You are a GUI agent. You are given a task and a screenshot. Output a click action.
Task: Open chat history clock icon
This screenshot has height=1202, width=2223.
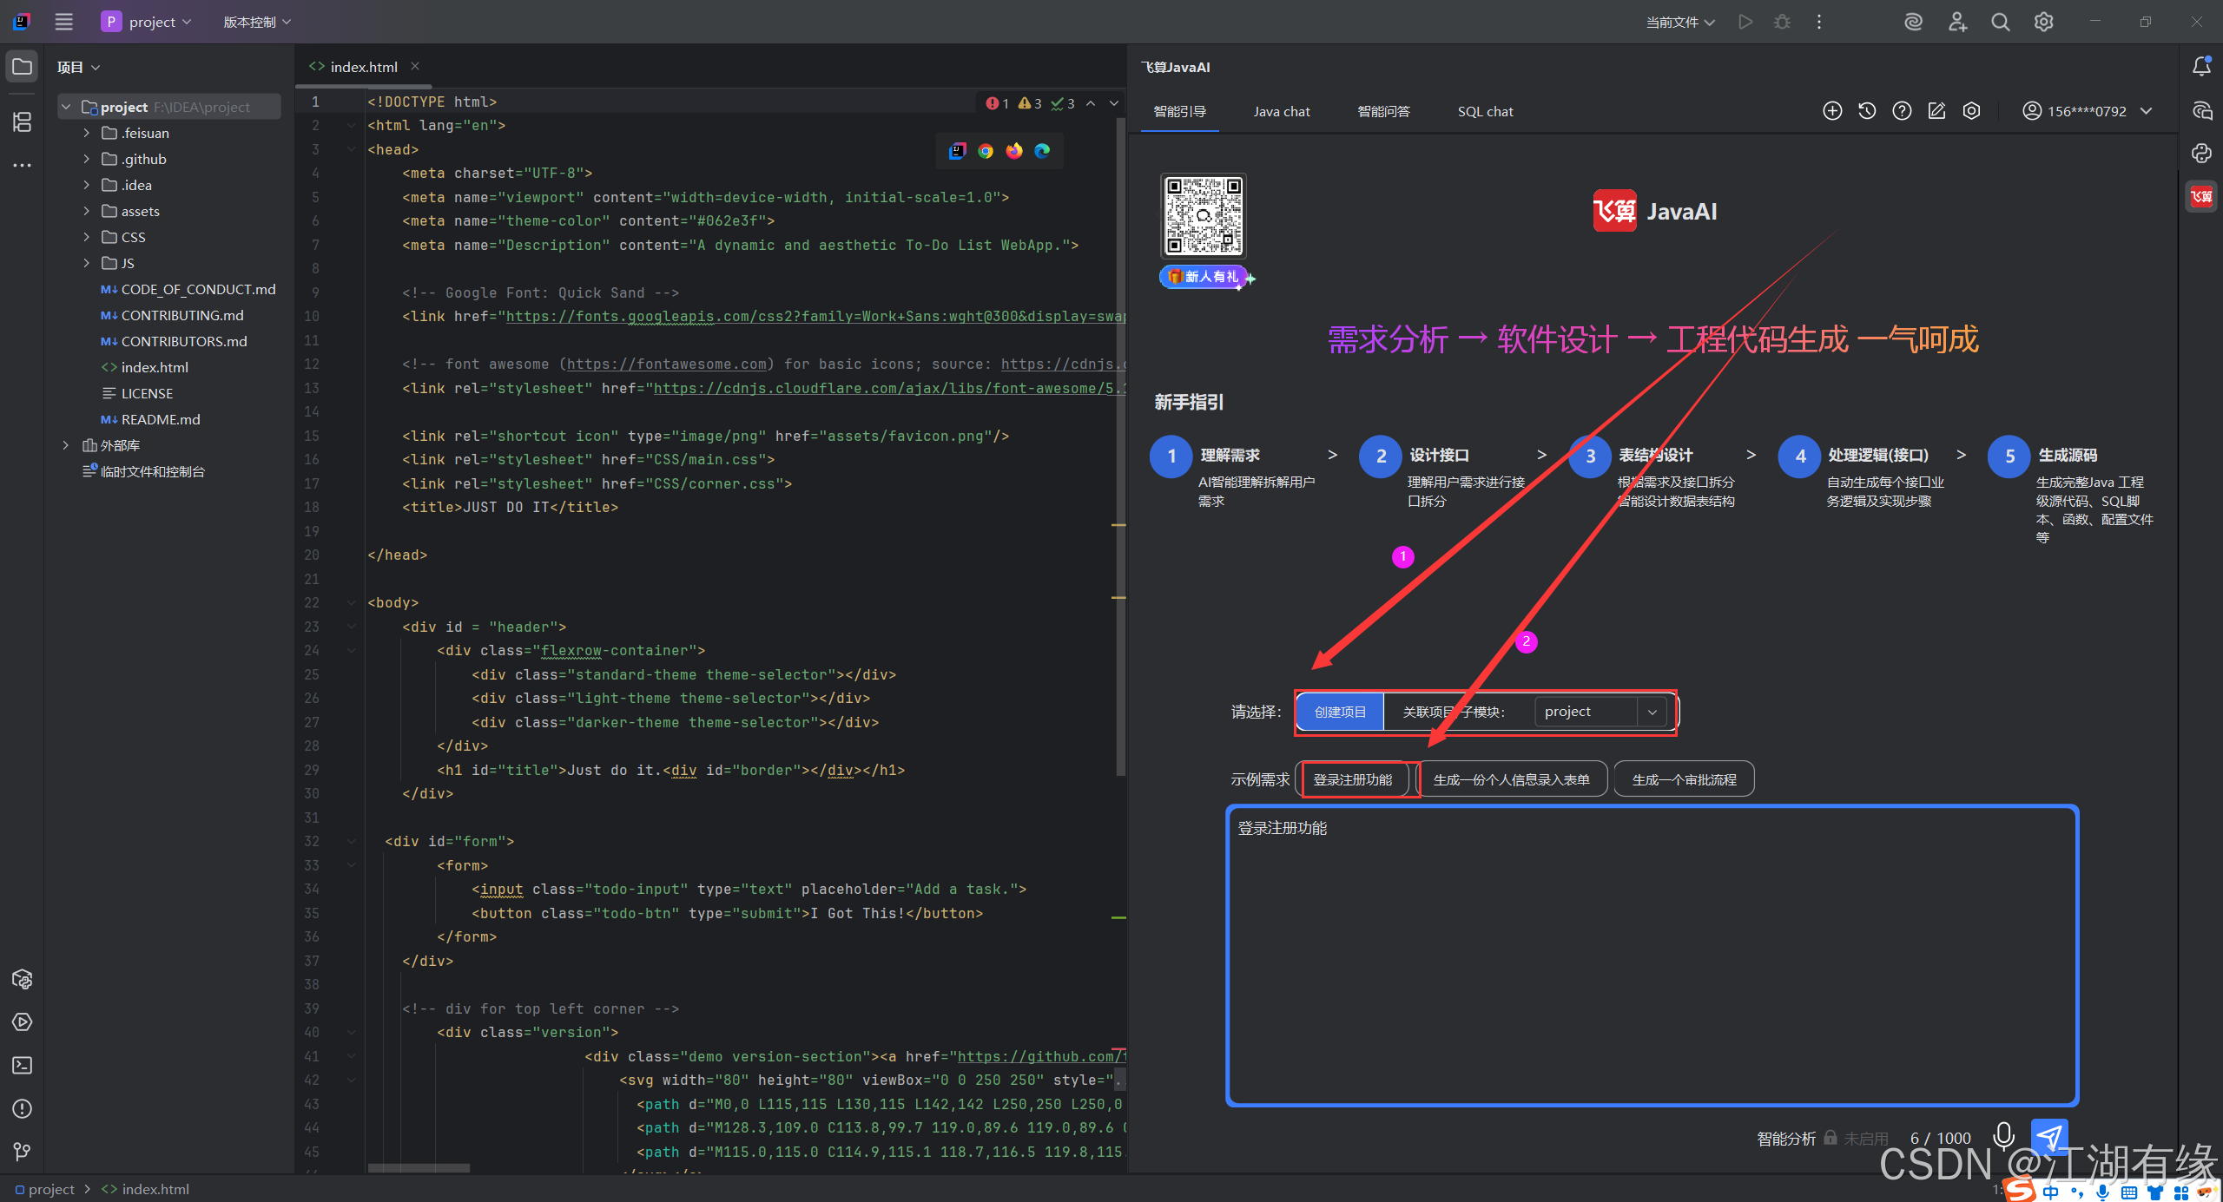[1867, 111]
